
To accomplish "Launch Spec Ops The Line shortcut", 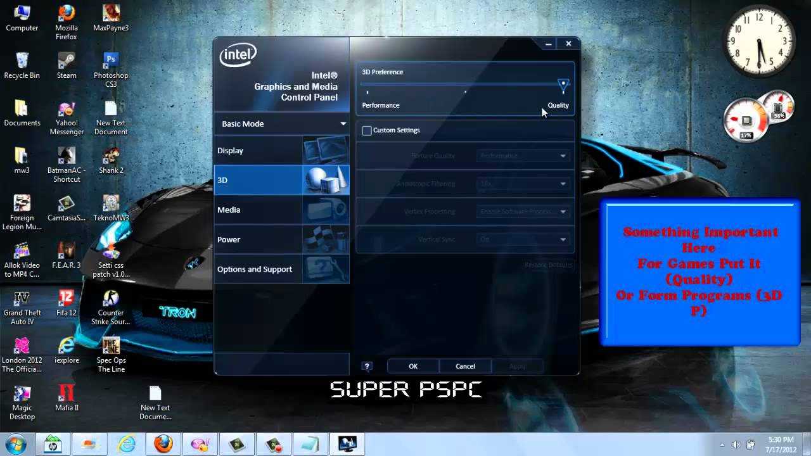I will click(111, 355).
